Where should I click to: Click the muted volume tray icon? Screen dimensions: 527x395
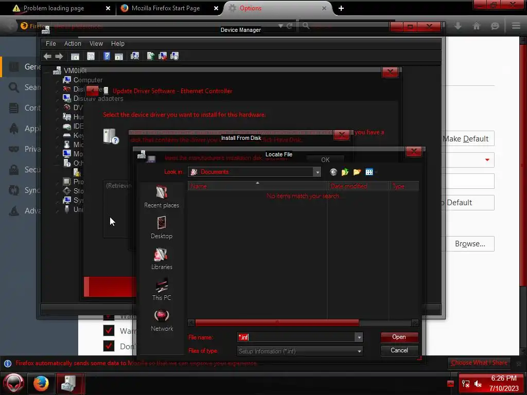[x=478, y=384]
